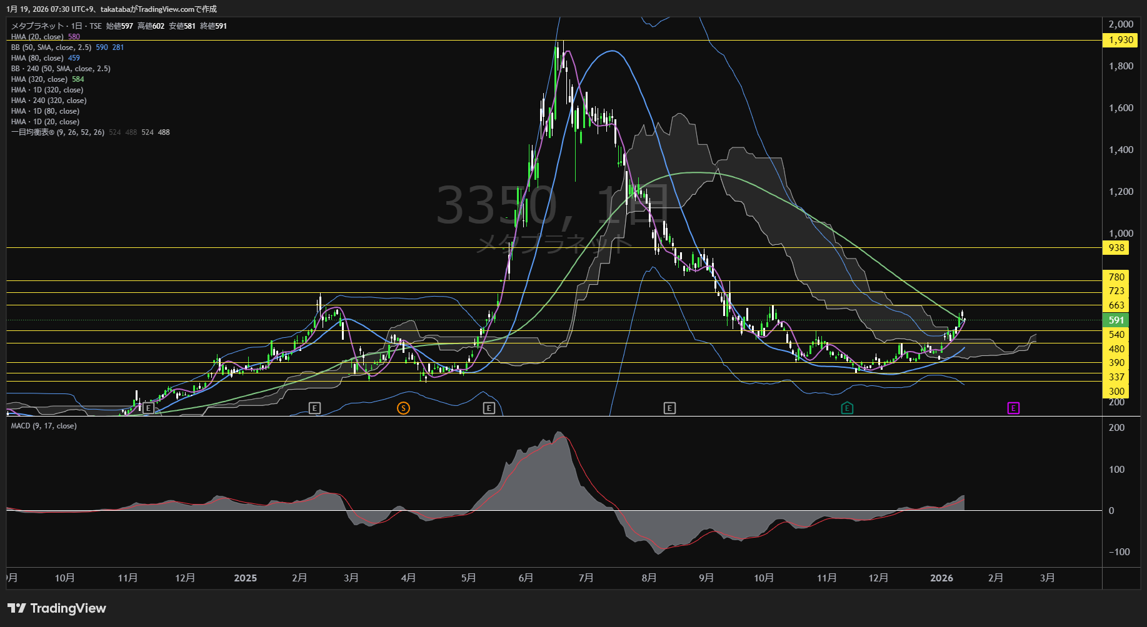Click the MACD (9, 17, close) legend
1147x627 pixels.
(x=44, y=426)
